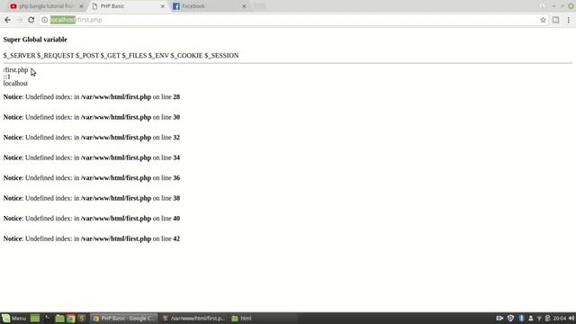Image resolution: width=576 pixels, height=324 pixels.
Task: Click the notice for line 32
Action: 92,138
